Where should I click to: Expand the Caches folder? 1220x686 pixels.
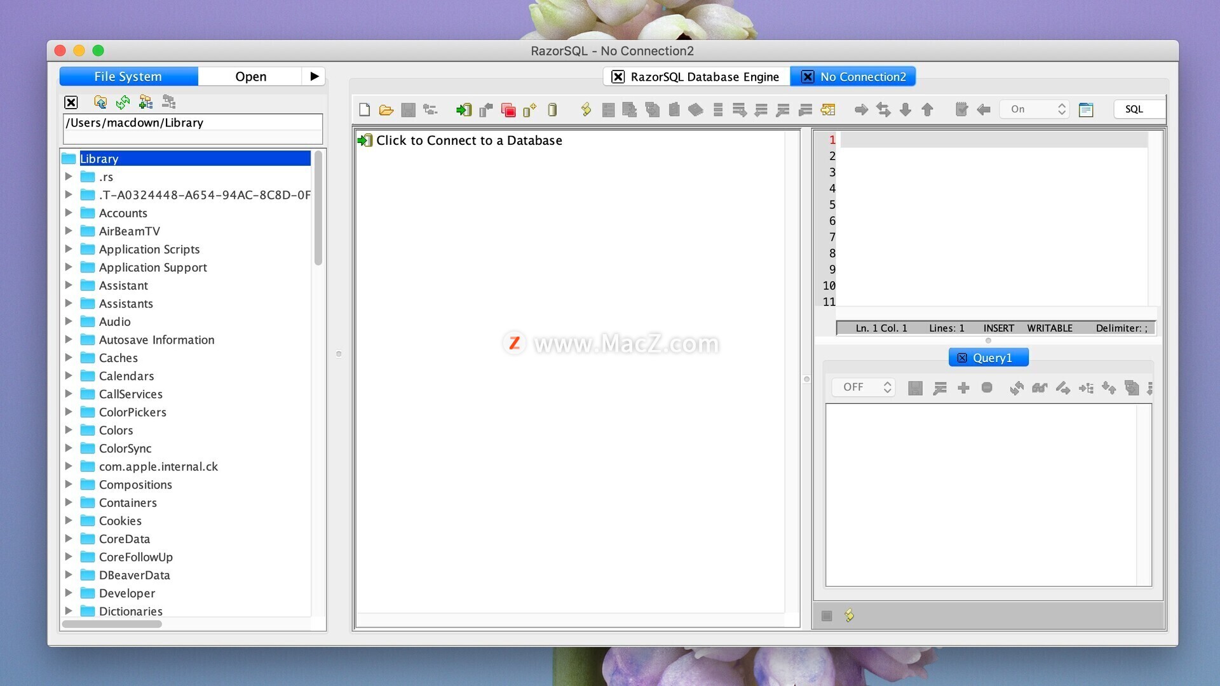(69, 358)
